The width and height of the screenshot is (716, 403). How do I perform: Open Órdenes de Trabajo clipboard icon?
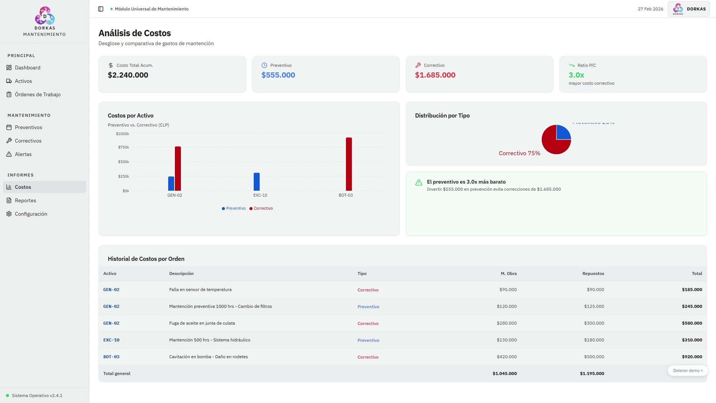9,94
